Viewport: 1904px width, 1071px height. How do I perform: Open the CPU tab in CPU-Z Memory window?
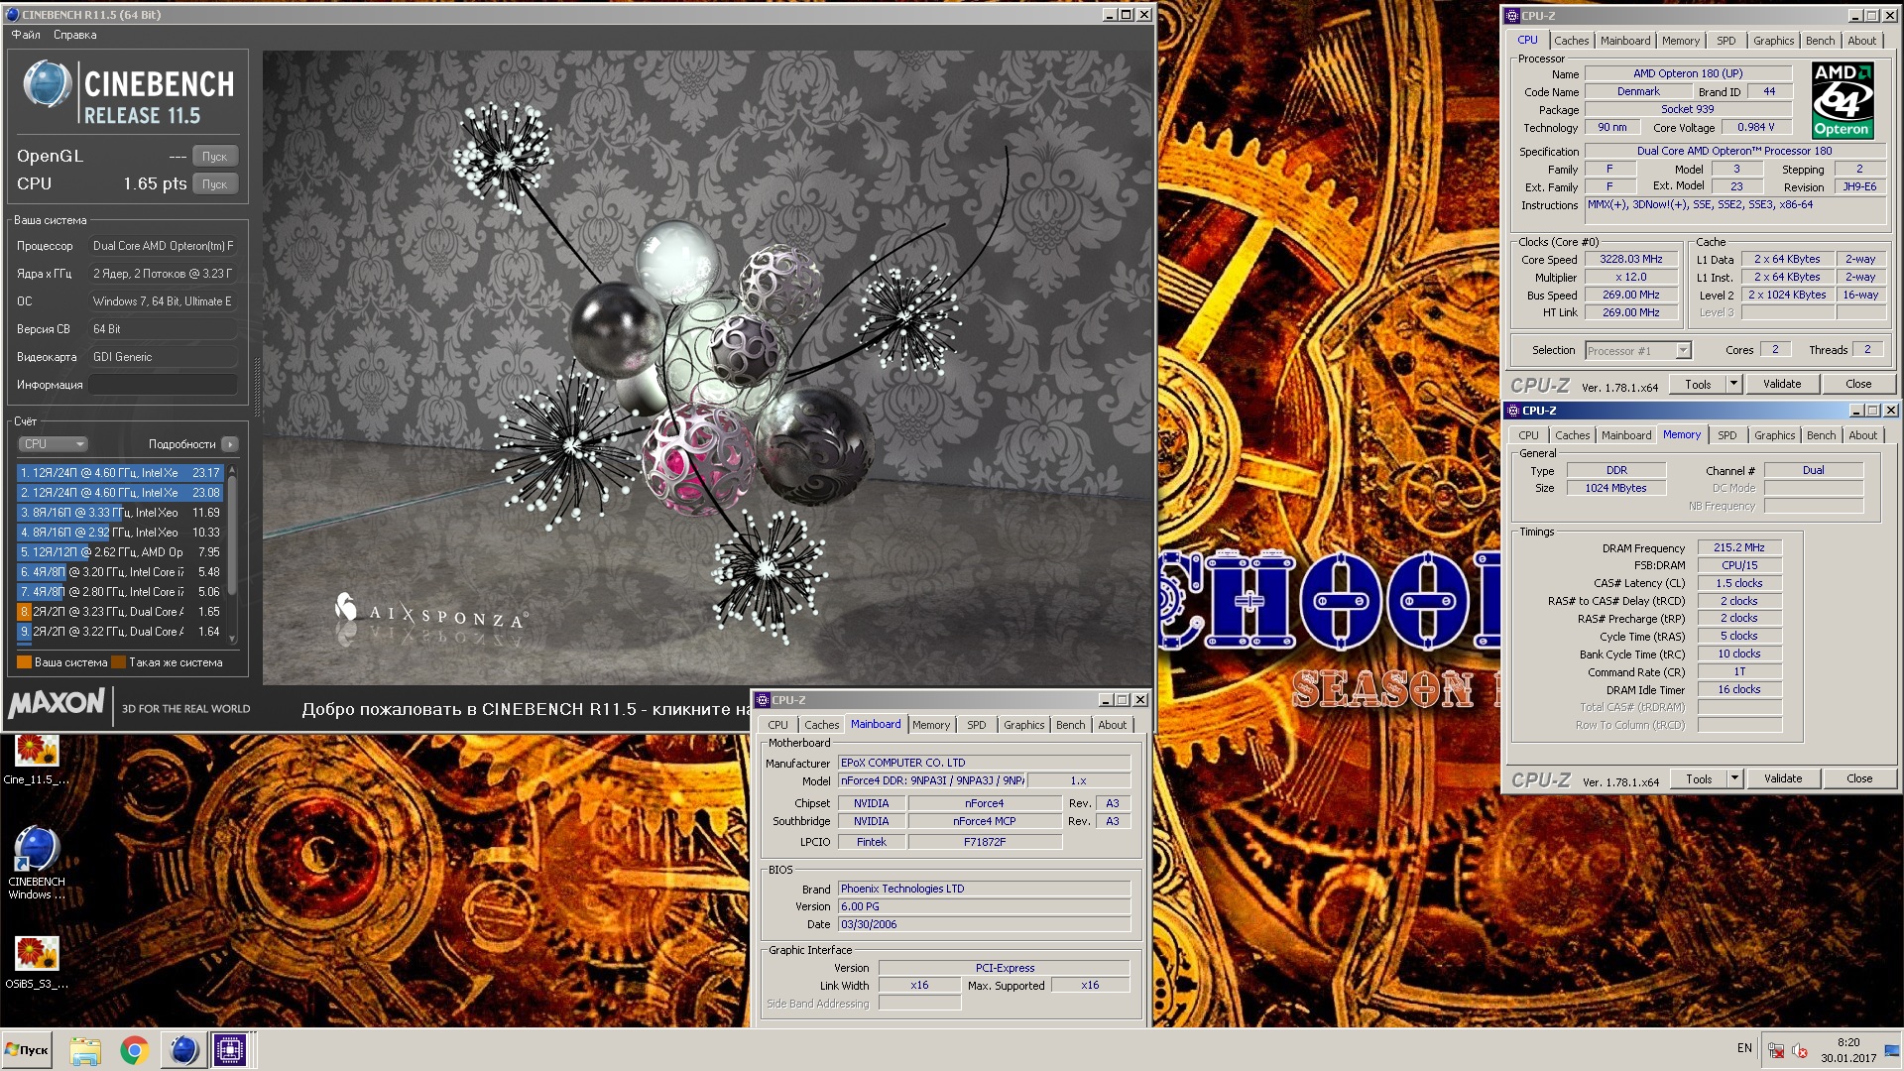point(1528,435)
